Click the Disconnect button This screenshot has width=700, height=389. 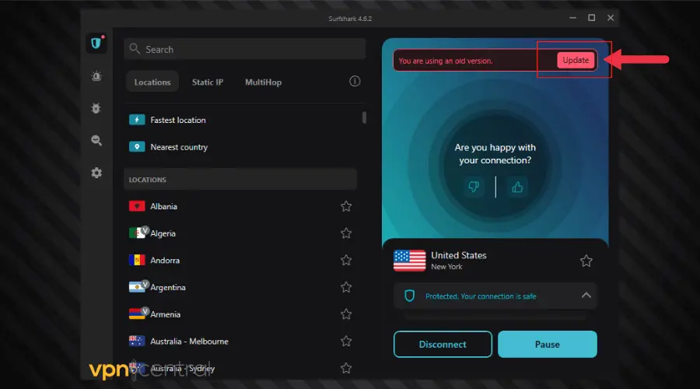pos(443,345)
